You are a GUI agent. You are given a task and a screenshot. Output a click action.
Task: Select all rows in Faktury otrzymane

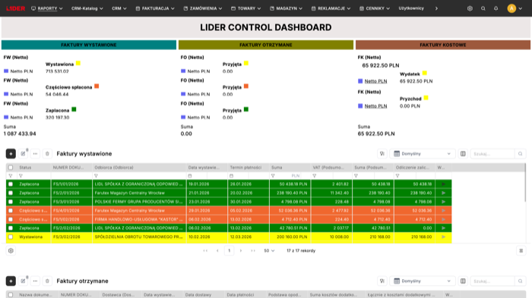11,295
